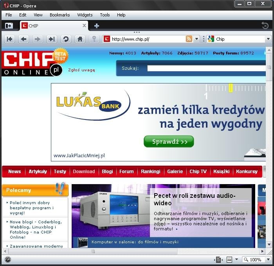Click the Sprawdź >> green button
Viewport: 274px width, 266px height.
coord(169,141)
